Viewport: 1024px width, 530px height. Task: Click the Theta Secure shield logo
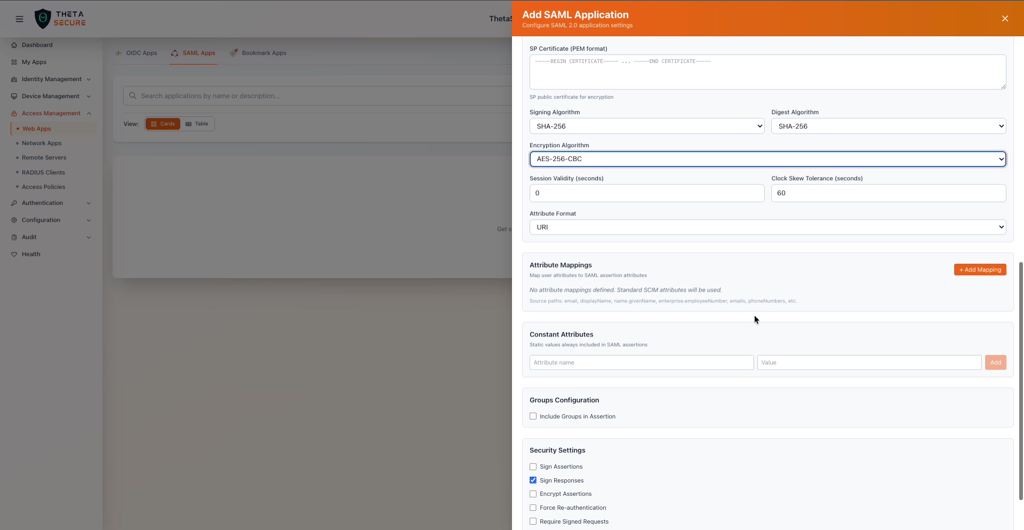click(x=43, y=19)
